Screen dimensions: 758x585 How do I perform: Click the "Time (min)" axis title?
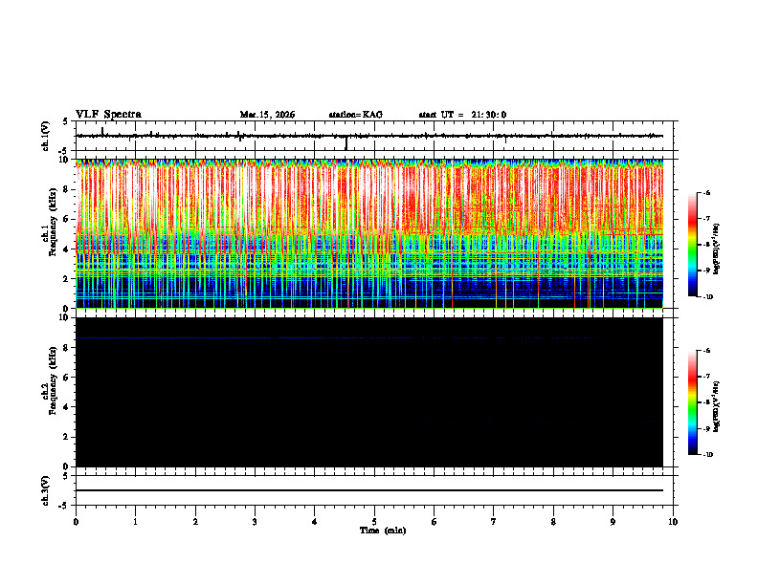pyautogui.click(x=383, y=531)
